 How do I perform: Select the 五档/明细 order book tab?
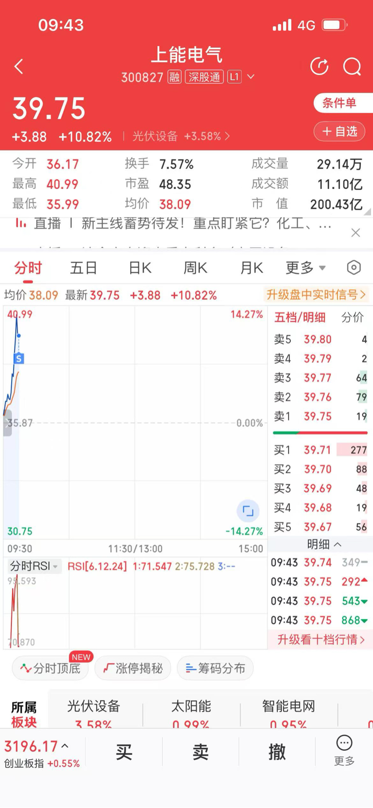point(300,317)
